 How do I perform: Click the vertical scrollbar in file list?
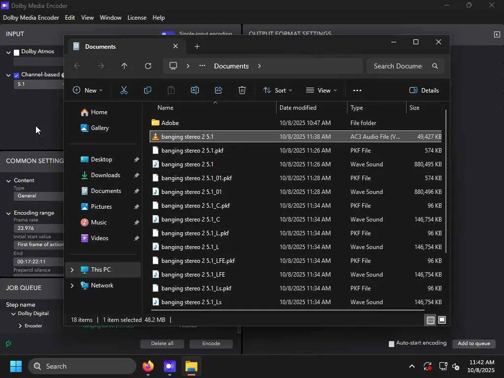[446, 181]
